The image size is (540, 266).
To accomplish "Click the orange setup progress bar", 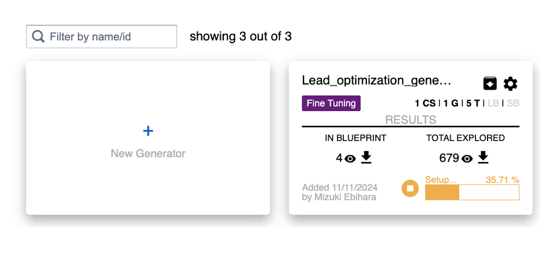I will click(x=472, y=192).
